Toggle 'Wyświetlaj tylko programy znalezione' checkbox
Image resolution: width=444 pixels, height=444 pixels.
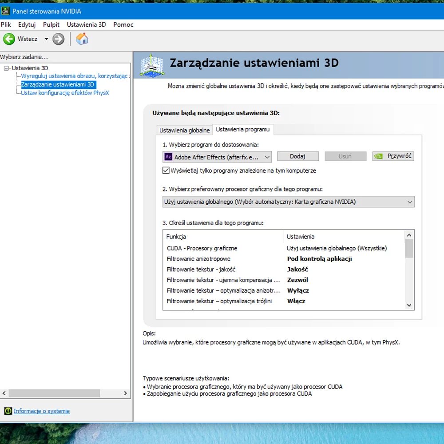coord(166,170)
